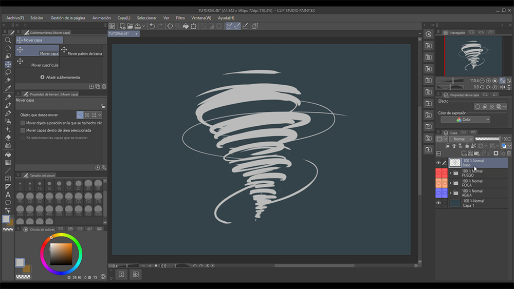Click the Undo arrow in the command bar
The width and height of the screenshot is (514, 289).
[152, 26]
